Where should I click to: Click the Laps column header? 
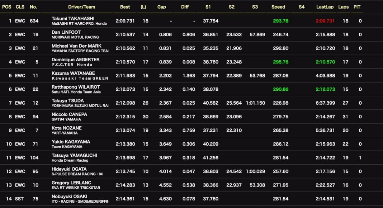pyautogui.click(x=343, y=7)
